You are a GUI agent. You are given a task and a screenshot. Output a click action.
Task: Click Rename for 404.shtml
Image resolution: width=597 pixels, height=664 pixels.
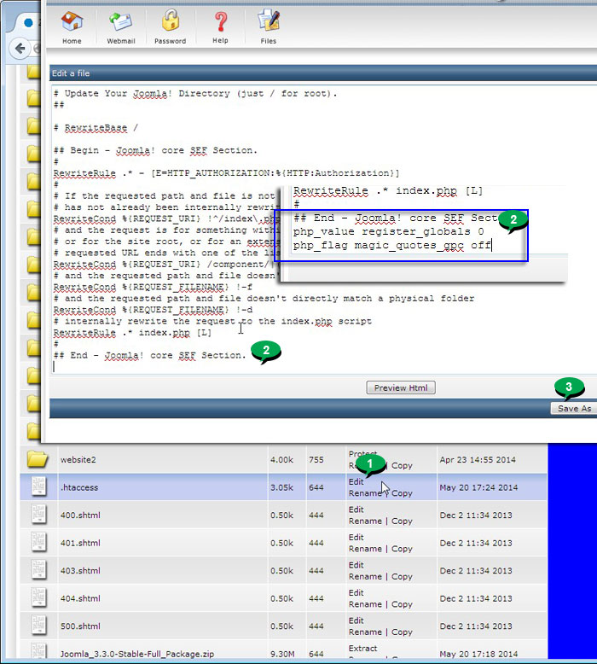pyautogui.click(x=365, y=604)
